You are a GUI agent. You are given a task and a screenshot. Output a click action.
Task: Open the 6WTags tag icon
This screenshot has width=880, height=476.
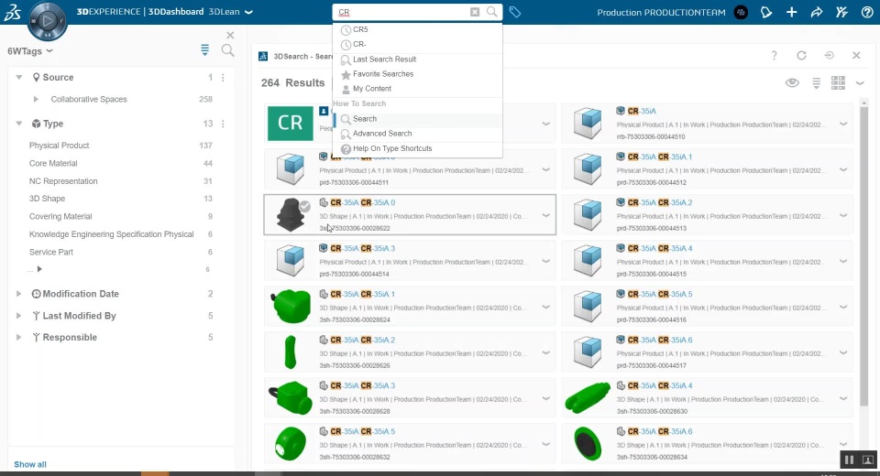[514, 12]
